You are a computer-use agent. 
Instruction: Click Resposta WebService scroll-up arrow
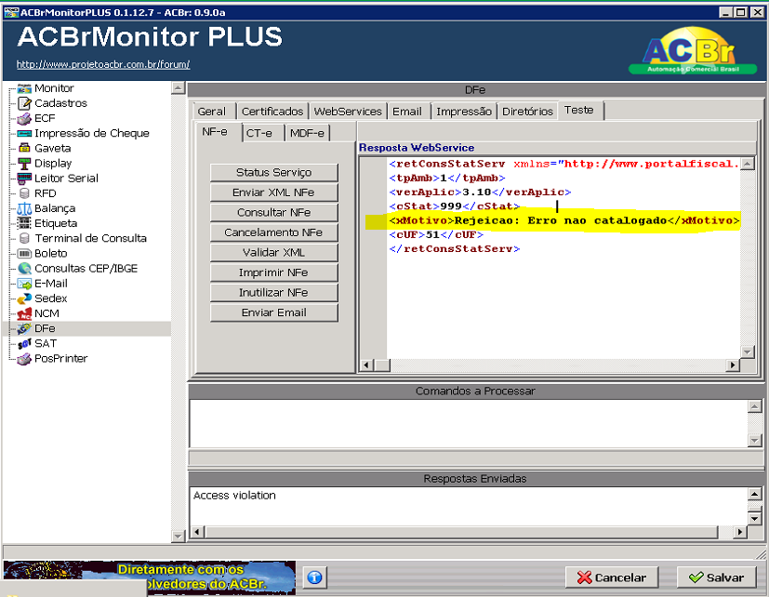747,164
